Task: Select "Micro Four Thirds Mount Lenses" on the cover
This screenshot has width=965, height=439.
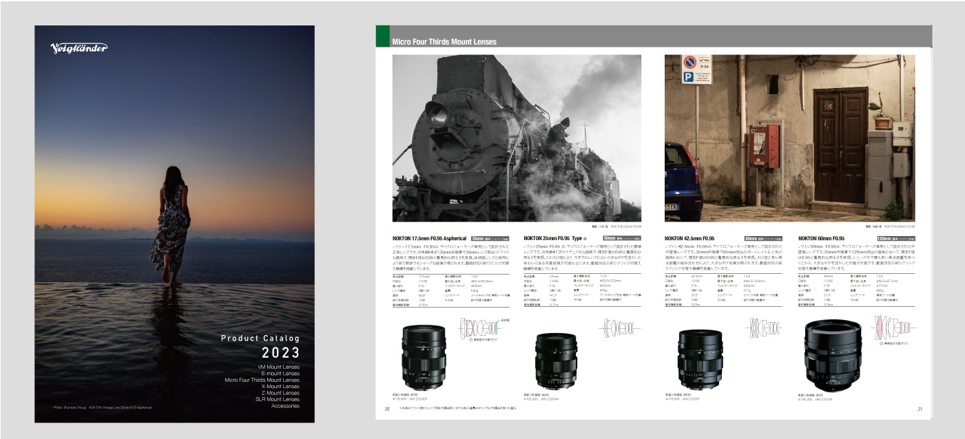Action: click(x=262, y=380)
